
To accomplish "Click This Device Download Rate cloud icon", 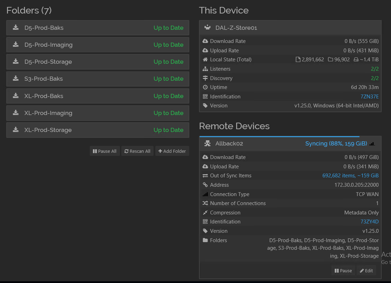I will pyautogui.click(x=205, y=41).
